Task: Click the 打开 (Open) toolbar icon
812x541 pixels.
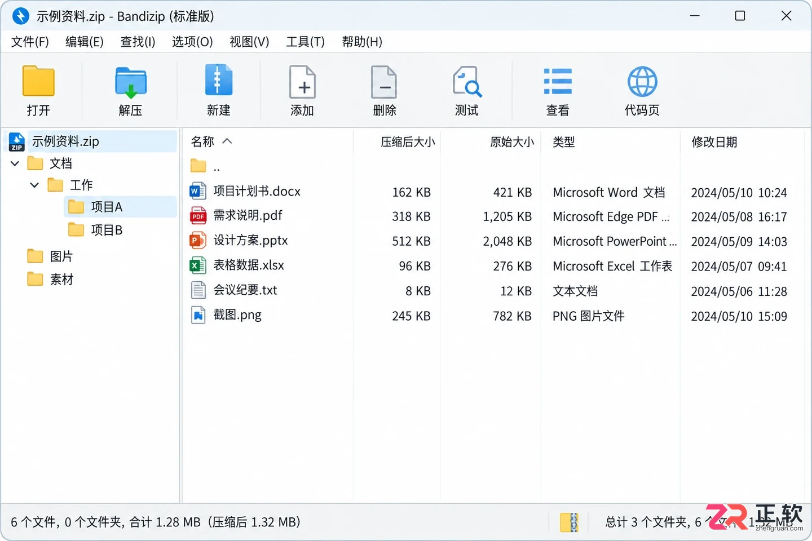Action: (x=38, y=81)
